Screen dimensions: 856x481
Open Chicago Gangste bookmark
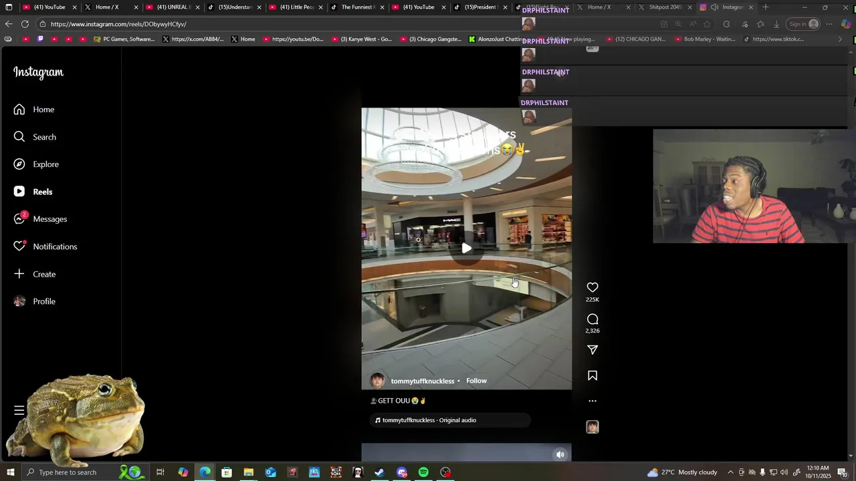[x=431, y=39]
